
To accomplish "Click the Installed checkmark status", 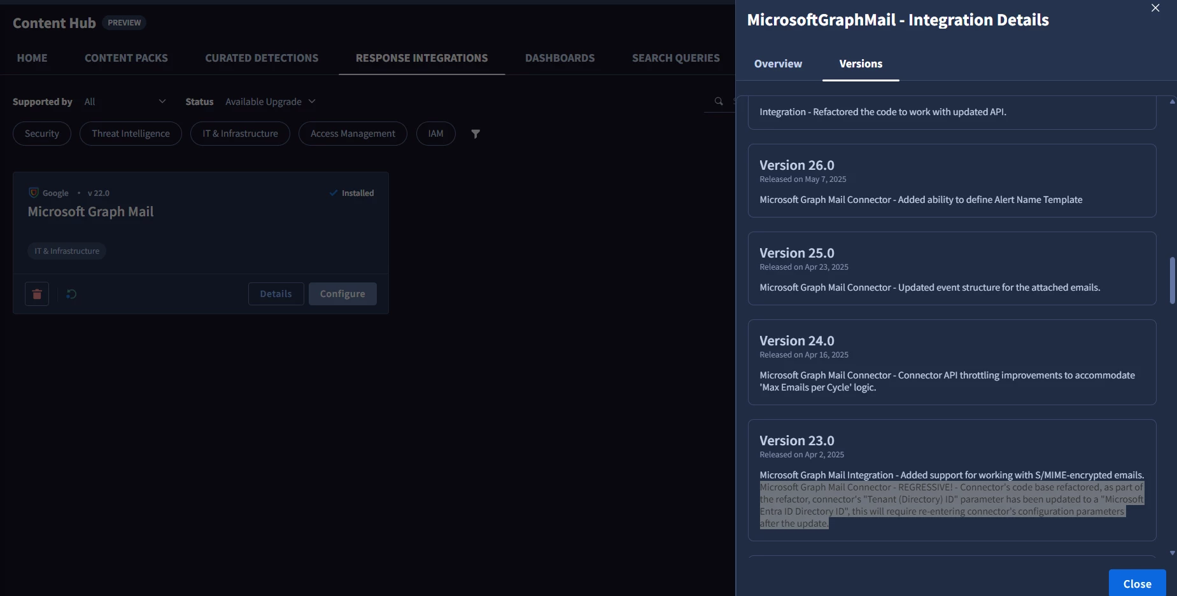I will 351,193.
